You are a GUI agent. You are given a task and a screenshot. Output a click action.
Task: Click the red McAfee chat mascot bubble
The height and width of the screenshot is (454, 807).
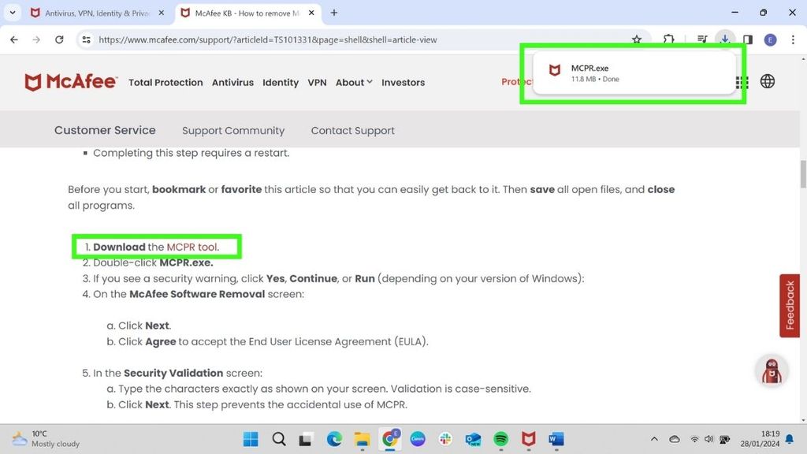pyautogui.click(x=772, y=370)
